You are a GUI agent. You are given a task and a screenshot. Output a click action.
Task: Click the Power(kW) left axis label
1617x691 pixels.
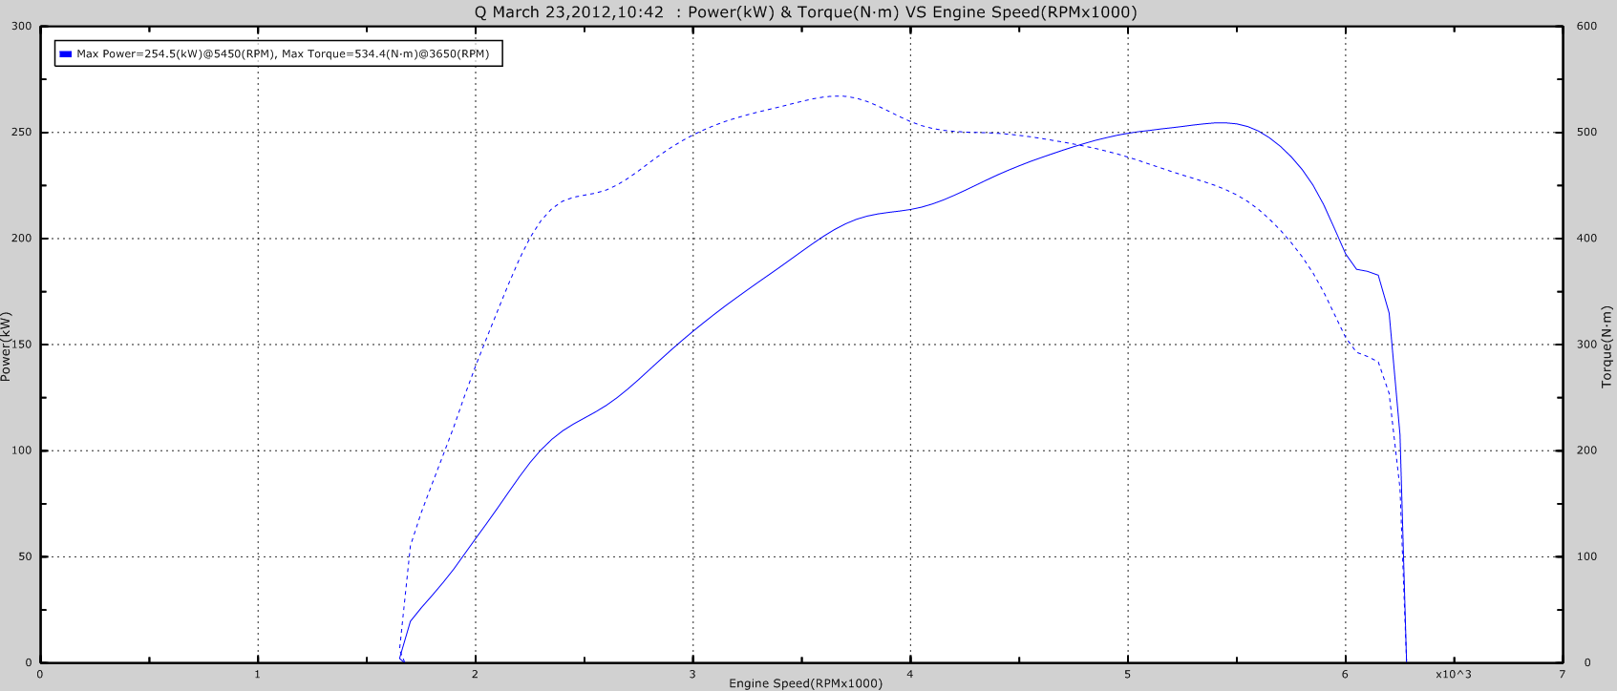click(7, 345)
